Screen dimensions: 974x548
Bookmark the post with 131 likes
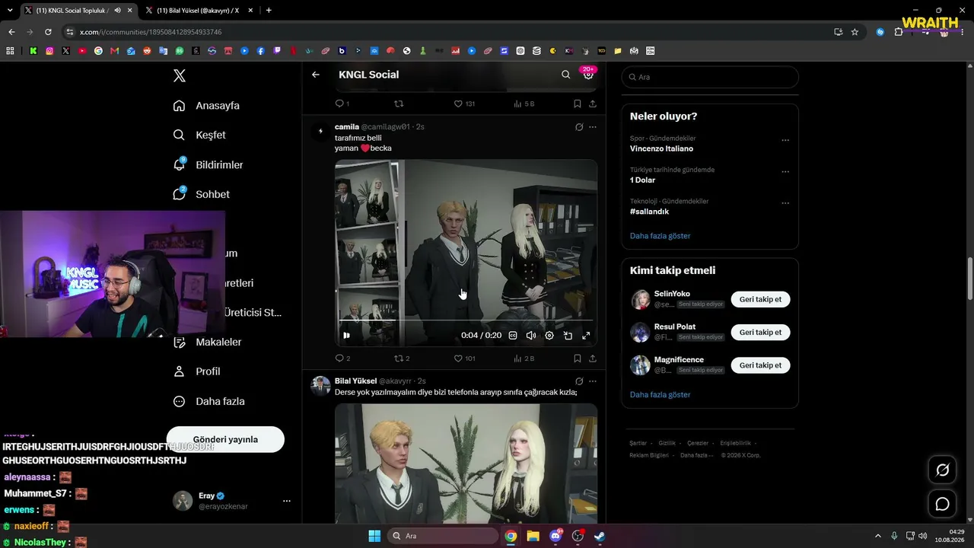pos(578,104)
